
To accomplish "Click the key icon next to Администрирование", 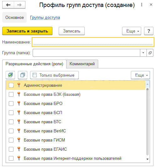I will pyautogui.click(x=19, y=85).
